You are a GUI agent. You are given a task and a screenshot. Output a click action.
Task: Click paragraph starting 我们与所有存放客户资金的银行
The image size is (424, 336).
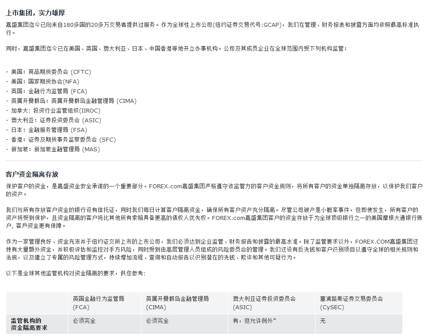[x=214, y=218]
